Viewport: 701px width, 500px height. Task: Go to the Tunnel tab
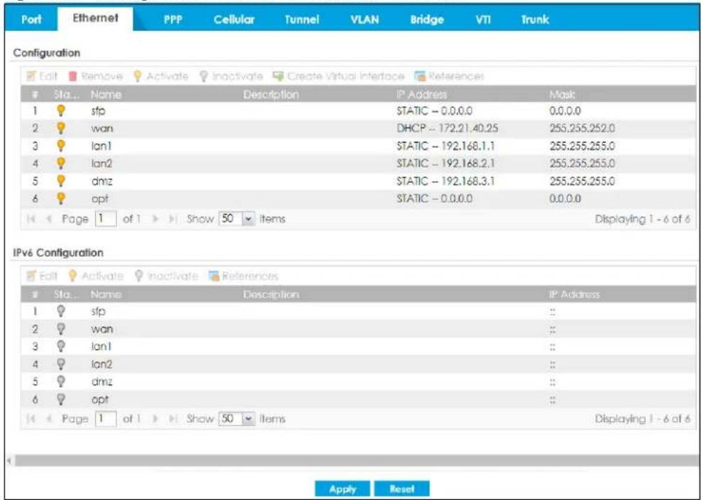point(302,20)
